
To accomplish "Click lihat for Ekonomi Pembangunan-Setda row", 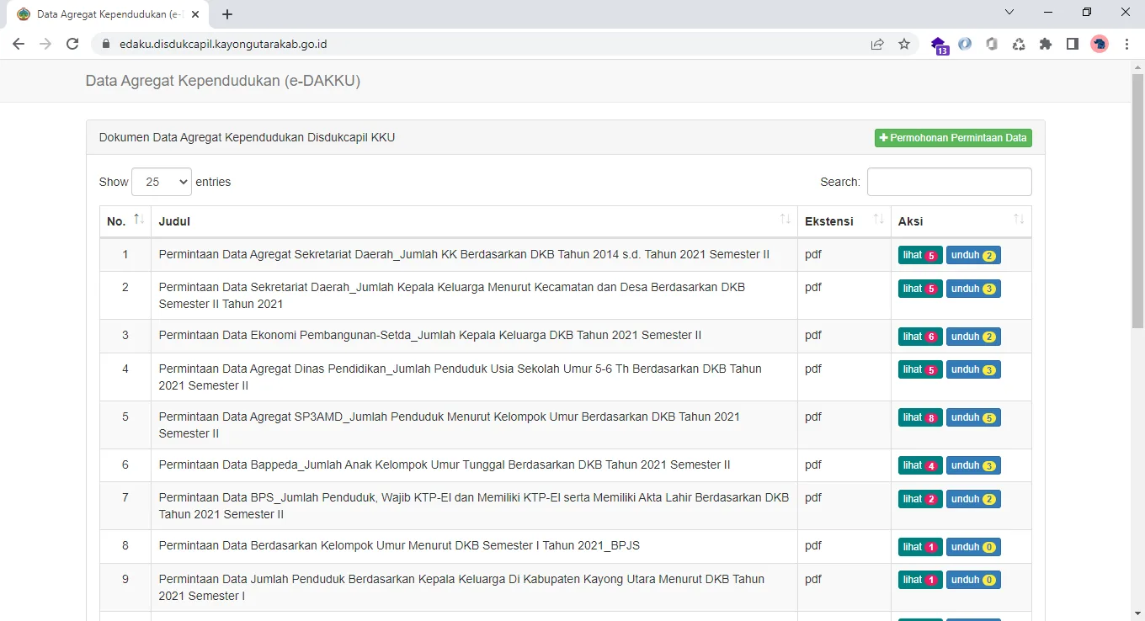I will (920, 337).
